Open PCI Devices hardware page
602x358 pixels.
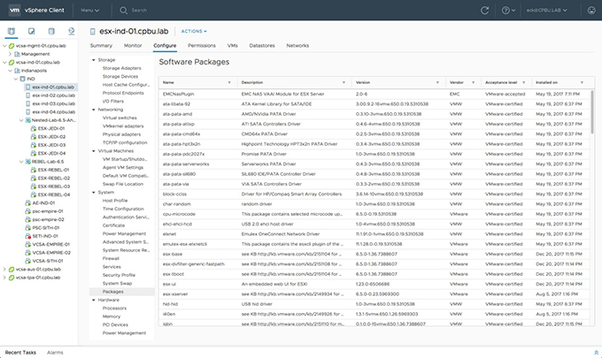coord(115,325)
